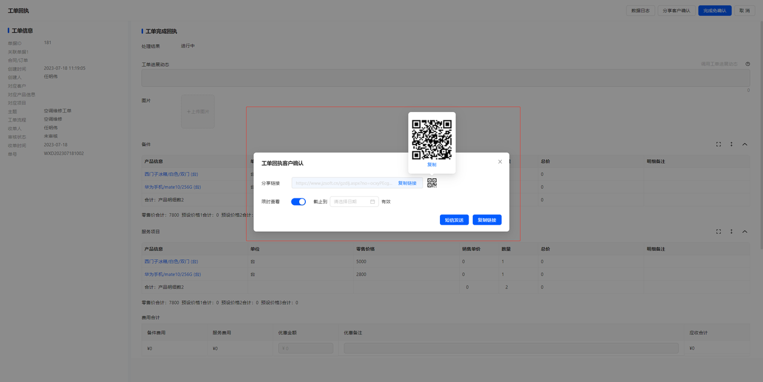This screenshot has width=763, height=382.
Task: Click the row-height icon of the 备件 section
Action: pyautogui.click(x=731, y=144)
